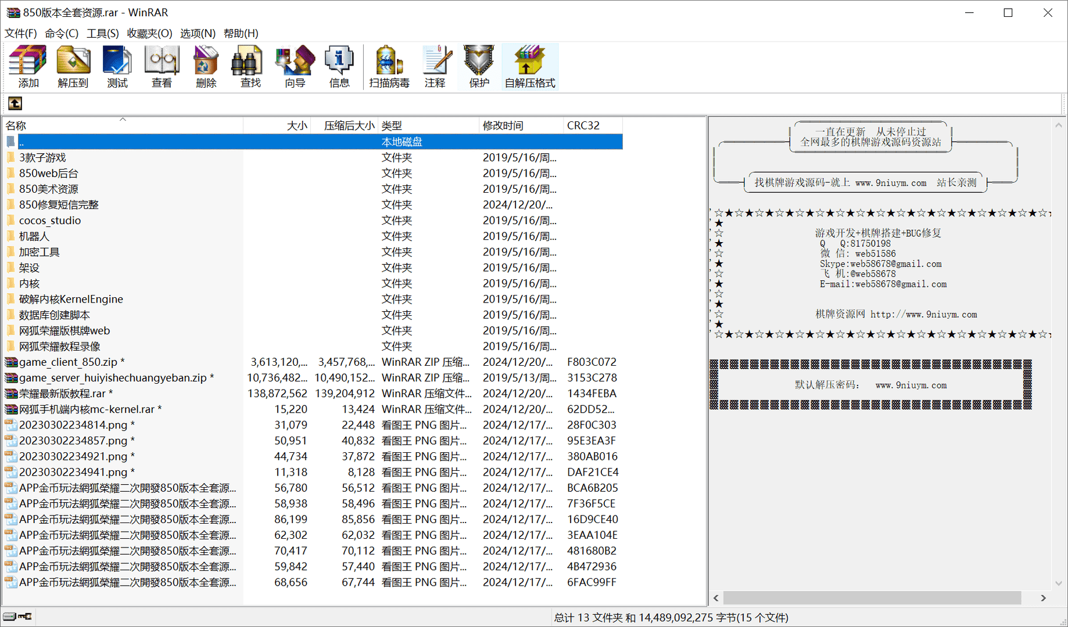Open the 工具(S) menu
Image resolution: width=1068 pixels, height=627 pixels.
point(103,33)
